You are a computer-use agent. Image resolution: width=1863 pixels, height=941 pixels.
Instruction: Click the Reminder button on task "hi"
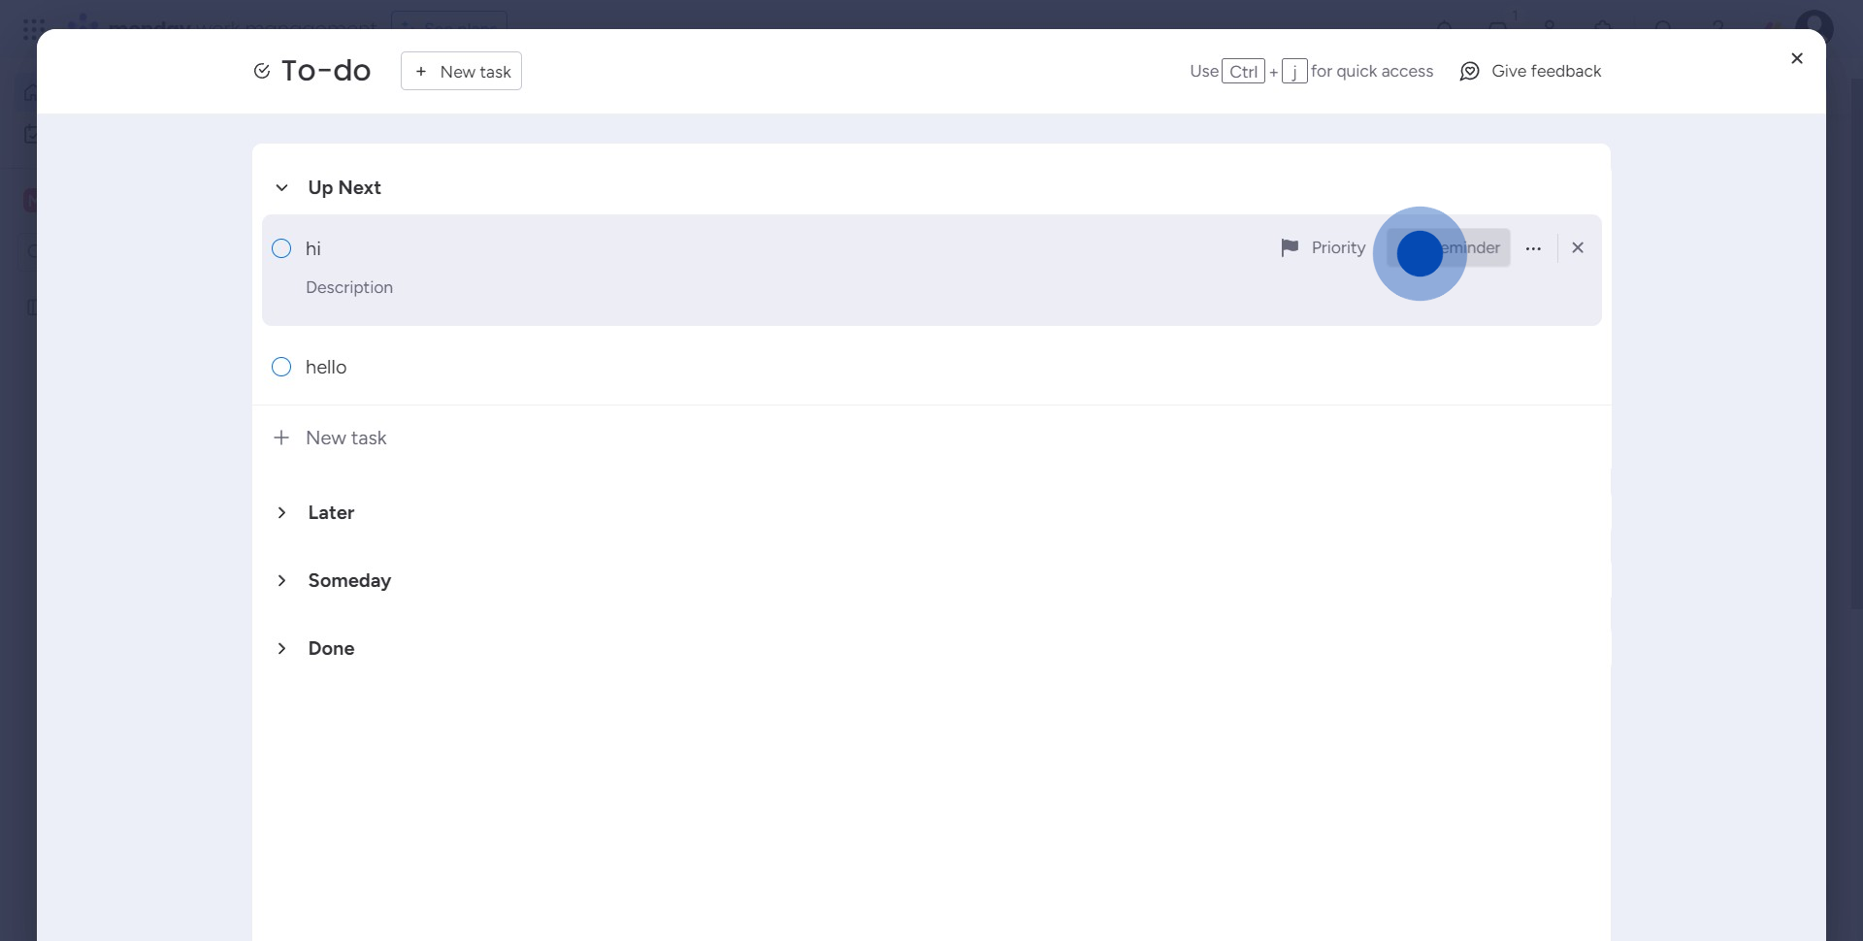coord(1449,247)
